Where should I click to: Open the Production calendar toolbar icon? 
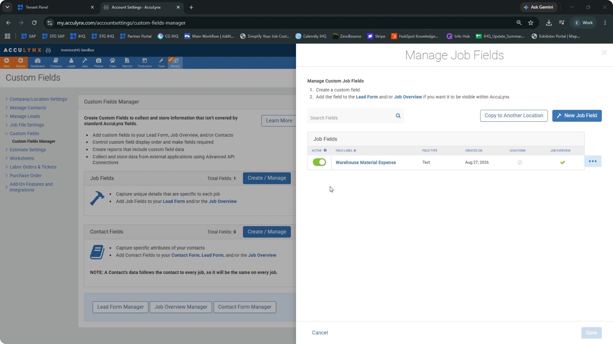145,63
